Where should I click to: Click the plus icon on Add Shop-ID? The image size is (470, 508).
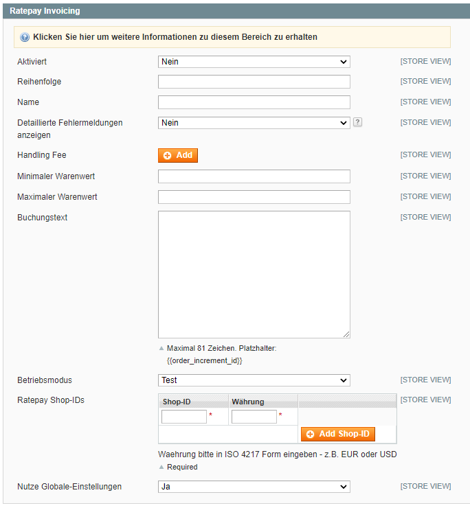pos(310,434)
